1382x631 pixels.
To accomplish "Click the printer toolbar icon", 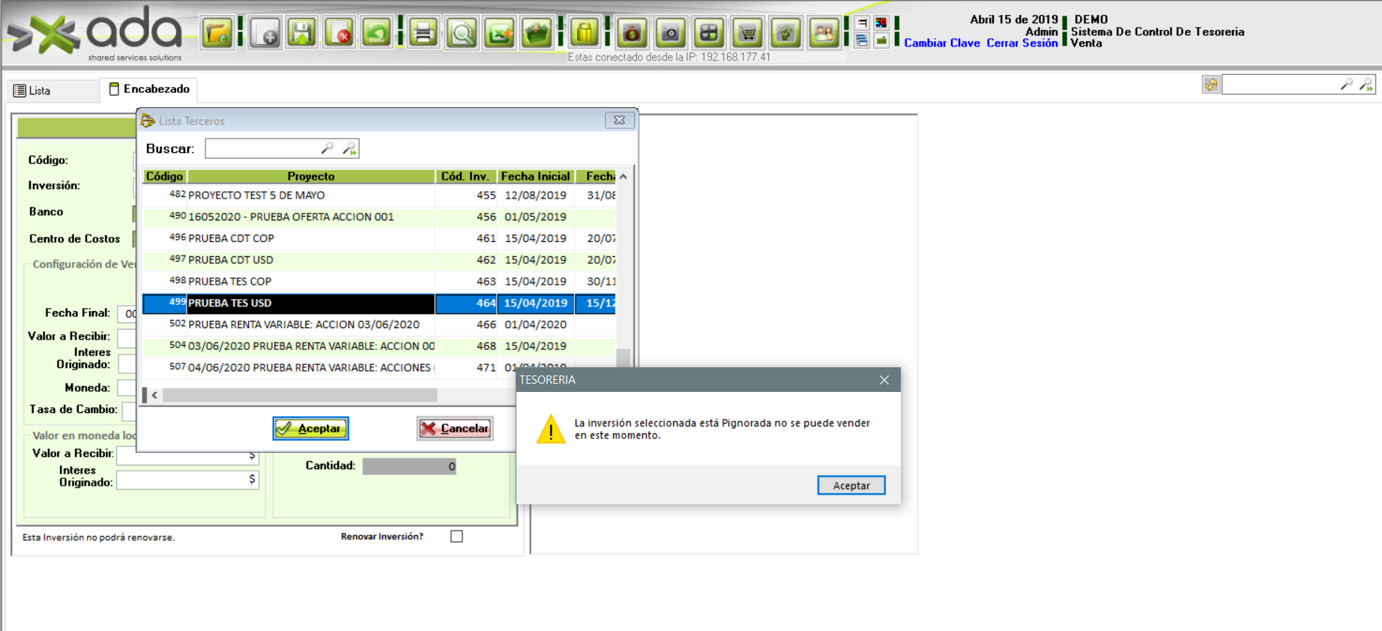I will pos(423,33).
